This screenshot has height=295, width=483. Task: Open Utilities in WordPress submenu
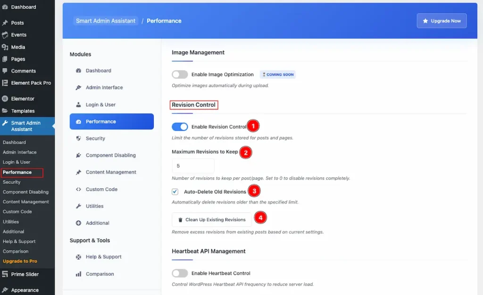[11, 222]
